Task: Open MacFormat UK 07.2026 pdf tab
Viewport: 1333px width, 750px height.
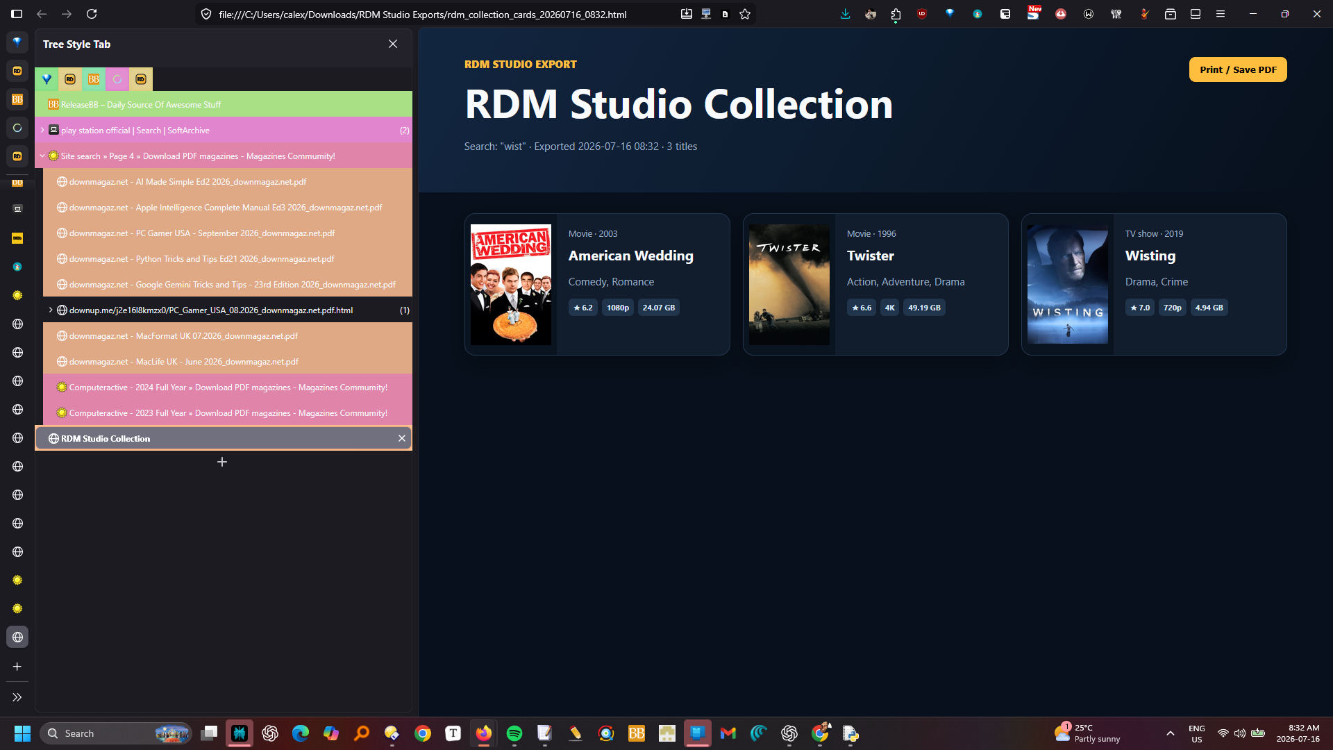Action: pos(228,335)
